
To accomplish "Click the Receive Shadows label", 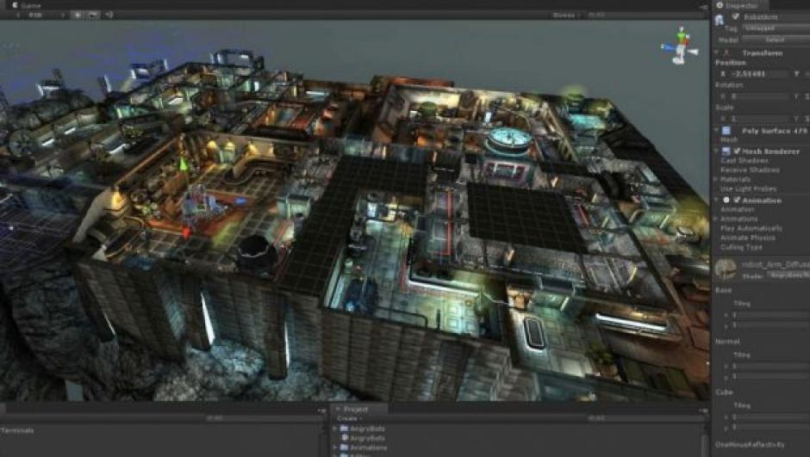I will [750, 170].
